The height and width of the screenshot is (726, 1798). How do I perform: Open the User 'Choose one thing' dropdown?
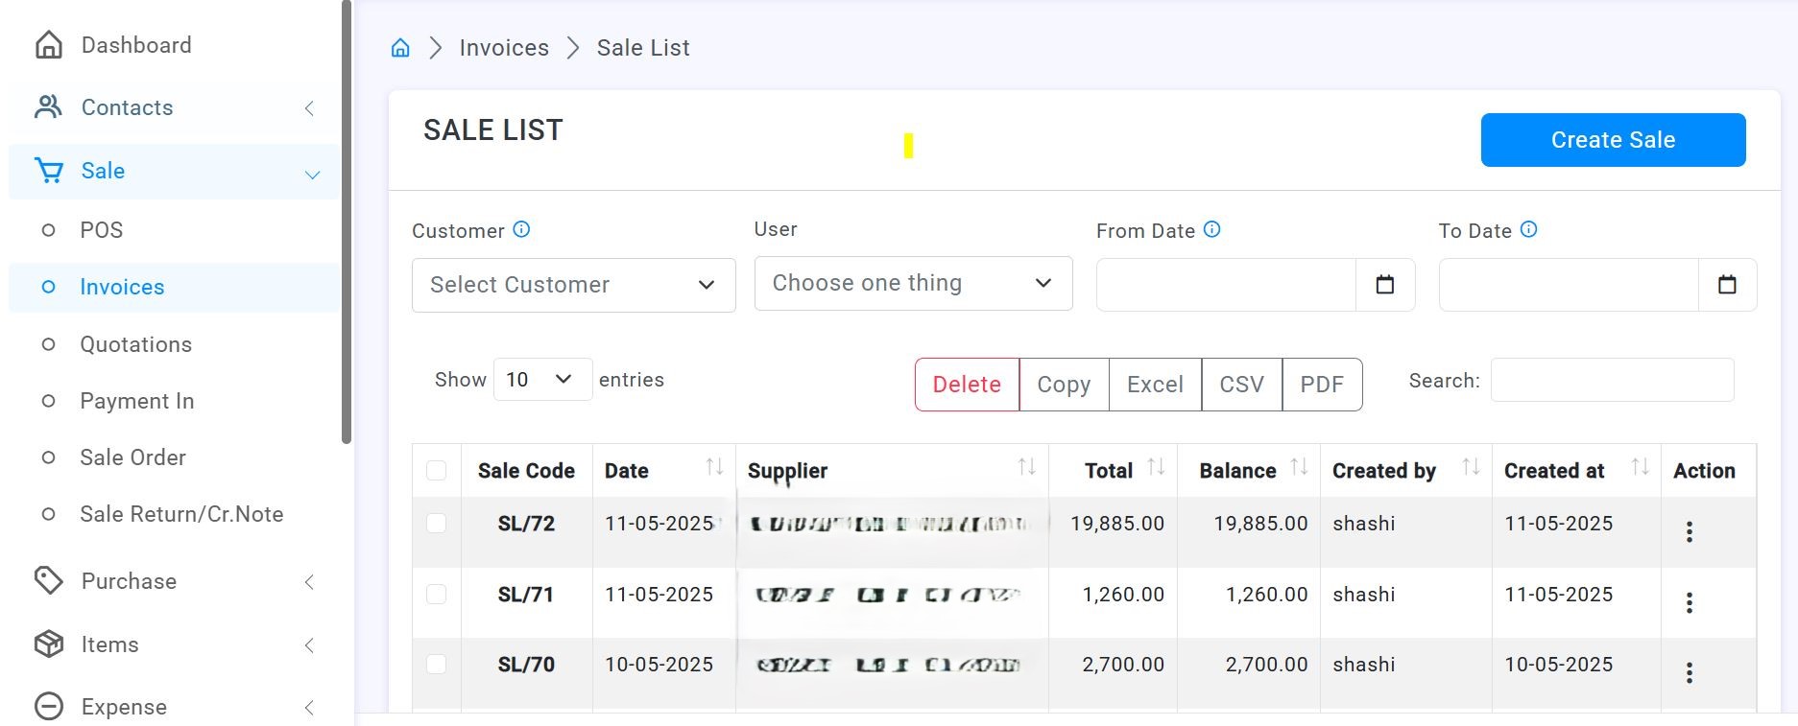click(x=912, y=283)
